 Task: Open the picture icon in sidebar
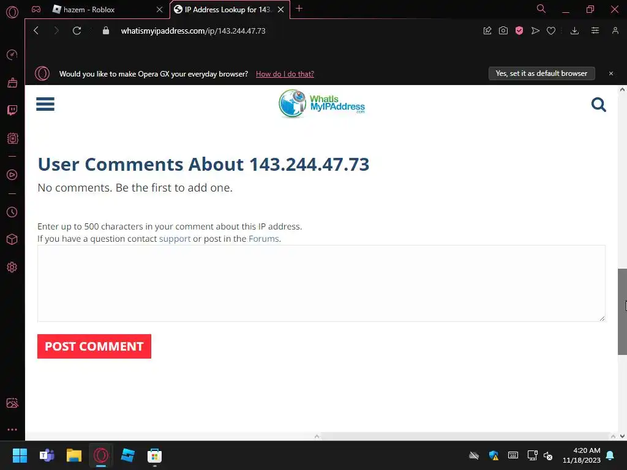coord(12,403)
